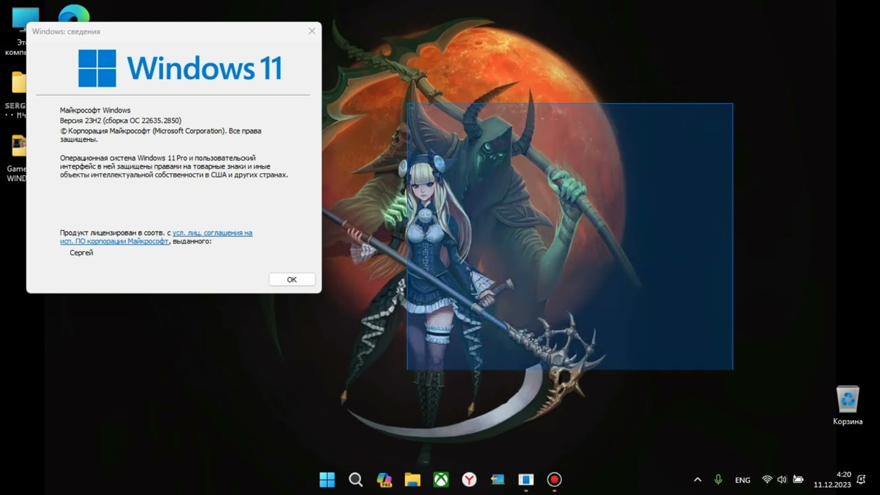The height and width of the screenshot is (495, 880).
Task: Switch to the blue film-frame taskbar app
Action: (x=526, y=479)
